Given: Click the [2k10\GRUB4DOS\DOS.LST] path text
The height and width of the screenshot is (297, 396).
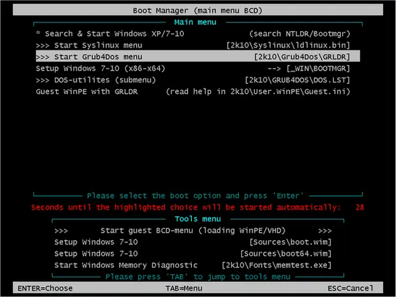Looking at the screenshot, I should [298, 80].
